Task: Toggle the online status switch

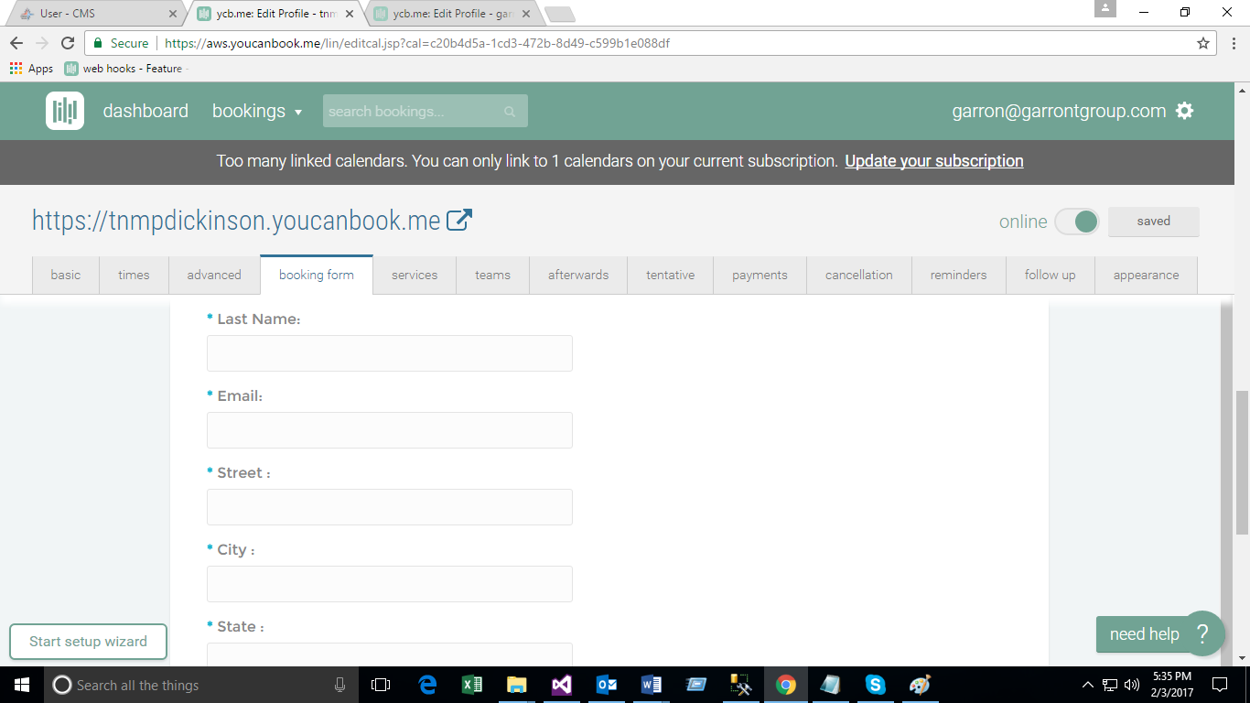Action: 1076,222
